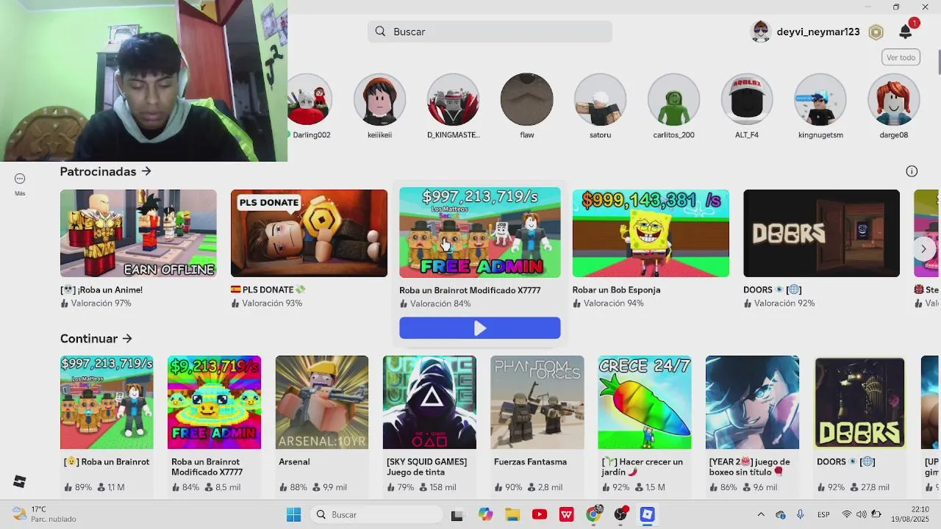The image size is (941, 529).
Task: Open the Más menu in the sidebar
Action: pos(20,184)
